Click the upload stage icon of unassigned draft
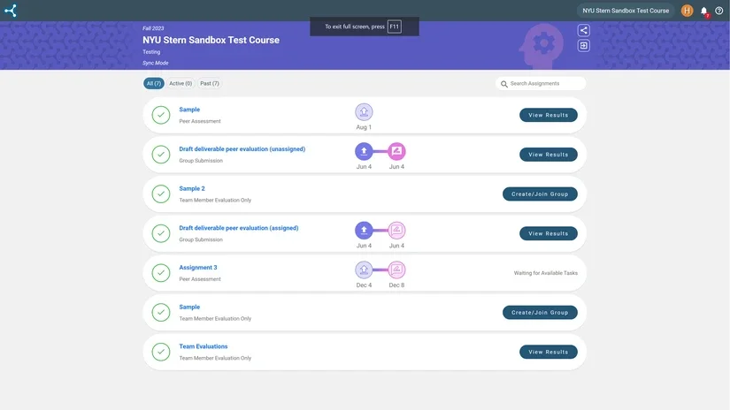This screenshot has width=730, height=410. coord(364,151)
